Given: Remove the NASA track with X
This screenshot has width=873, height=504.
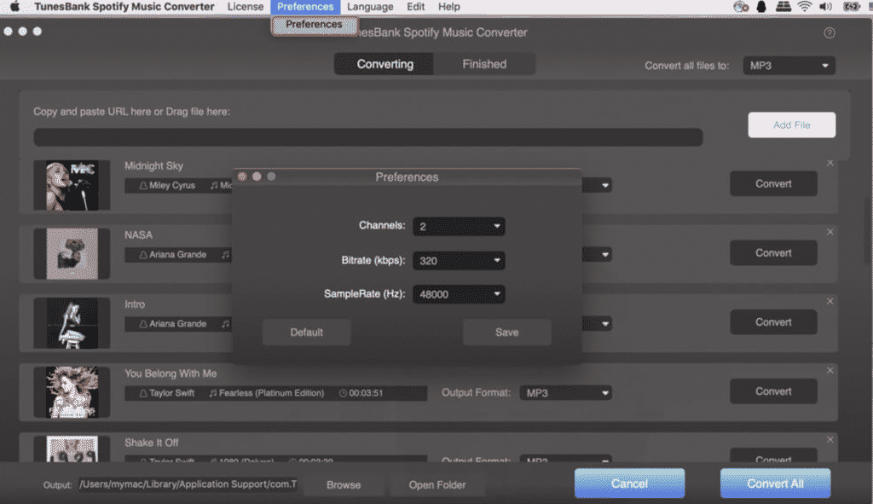Looking at the screenshot, I should pyautogui.click(x=830, y=232).
